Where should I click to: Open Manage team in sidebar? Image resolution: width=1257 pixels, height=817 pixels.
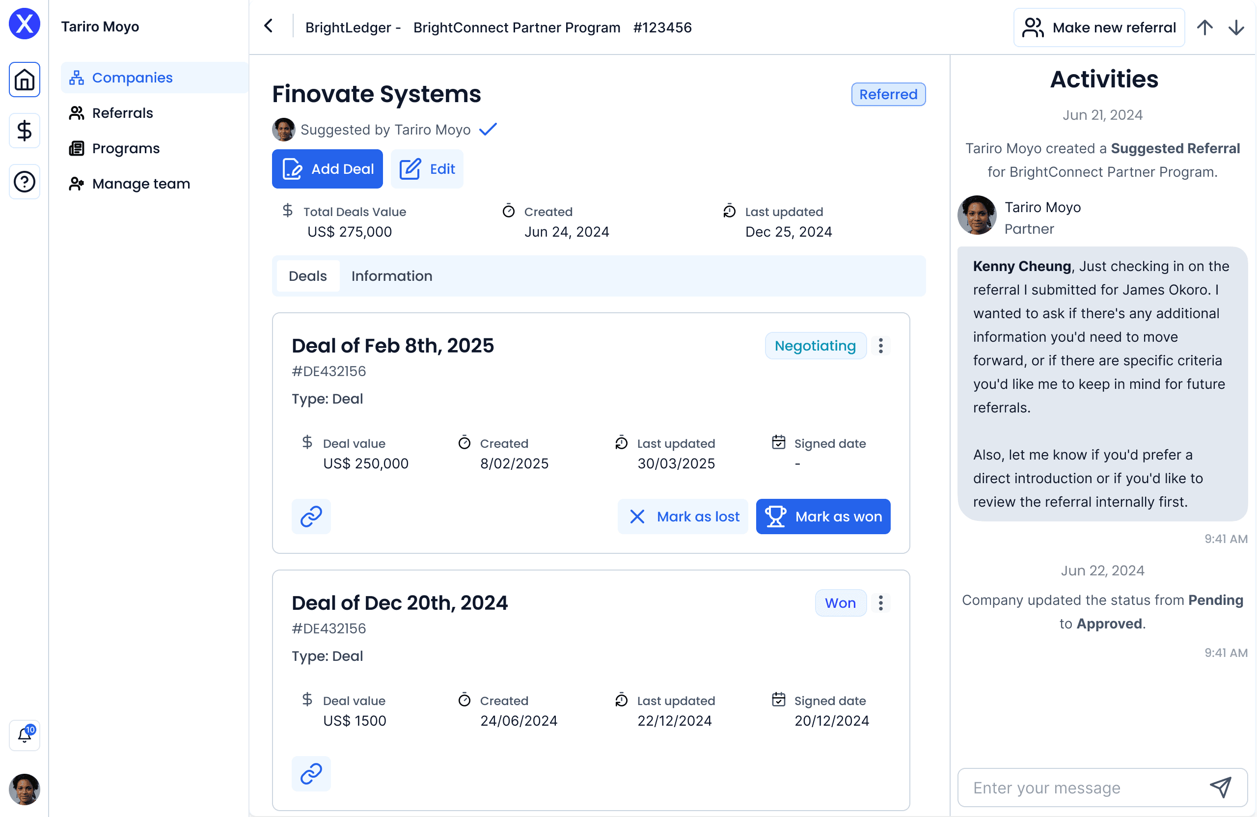point(140,184)
